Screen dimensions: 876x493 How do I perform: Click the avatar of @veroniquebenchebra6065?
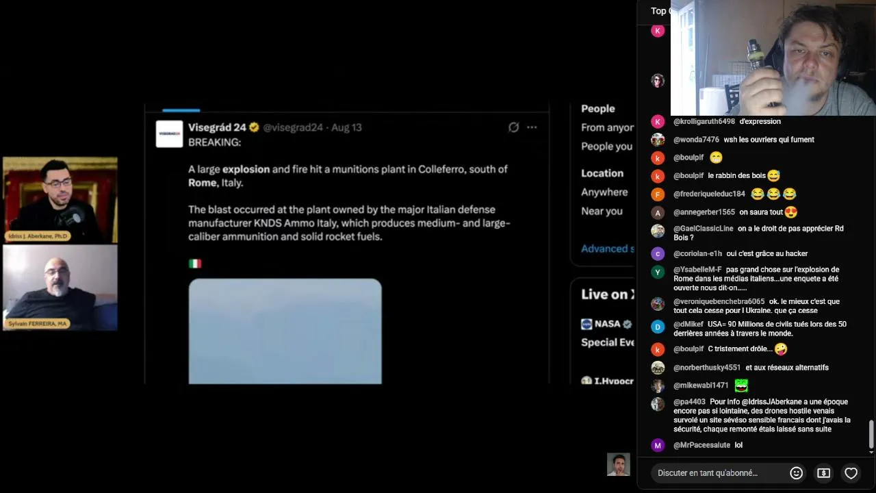658,303
